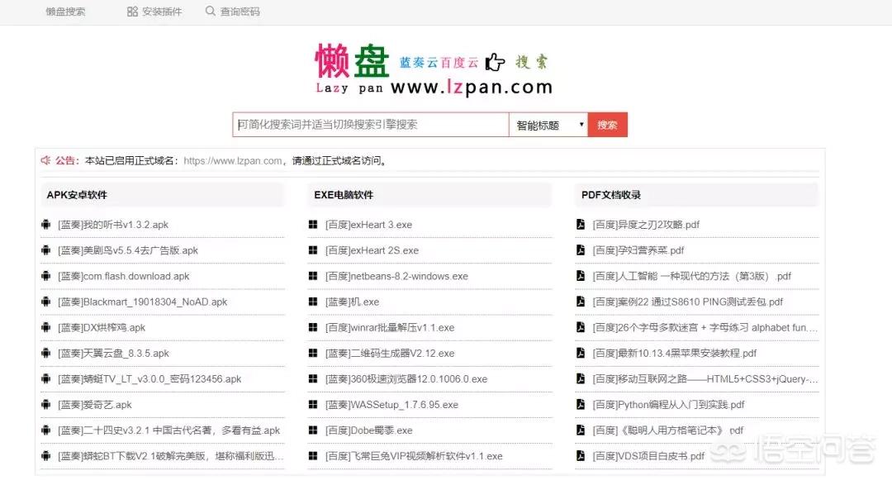Click PDF icon beside Python编程从入门到实践.pdf
This screenshot has width=892, height=480.
(581, 404)
